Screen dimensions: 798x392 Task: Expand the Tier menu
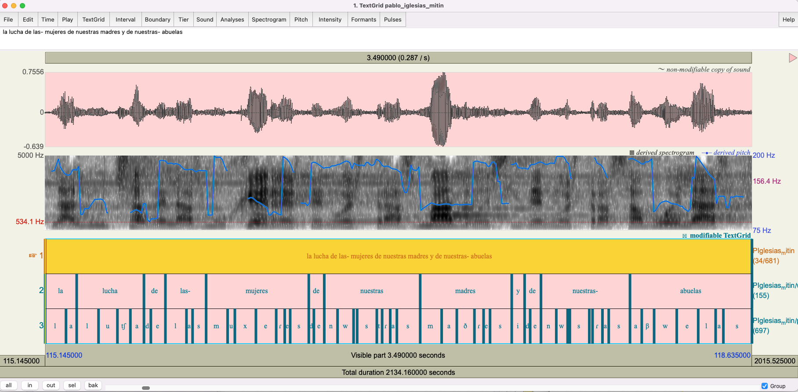point(184,20)
